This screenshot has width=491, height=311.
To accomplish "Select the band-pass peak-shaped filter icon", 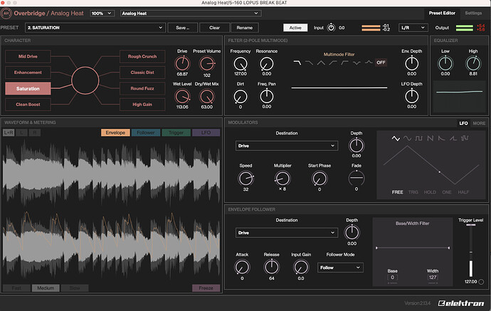I will coord(321,63).
